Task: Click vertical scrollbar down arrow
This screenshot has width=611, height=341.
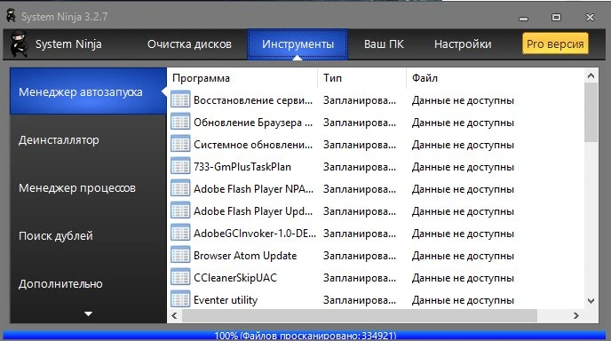Action: coord(591,301)
